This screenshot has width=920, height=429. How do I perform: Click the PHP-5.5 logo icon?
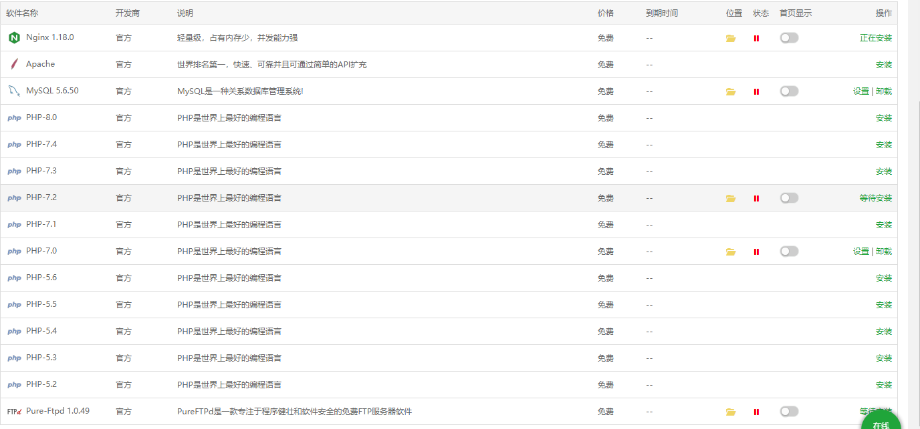click(x=14, y=305)
